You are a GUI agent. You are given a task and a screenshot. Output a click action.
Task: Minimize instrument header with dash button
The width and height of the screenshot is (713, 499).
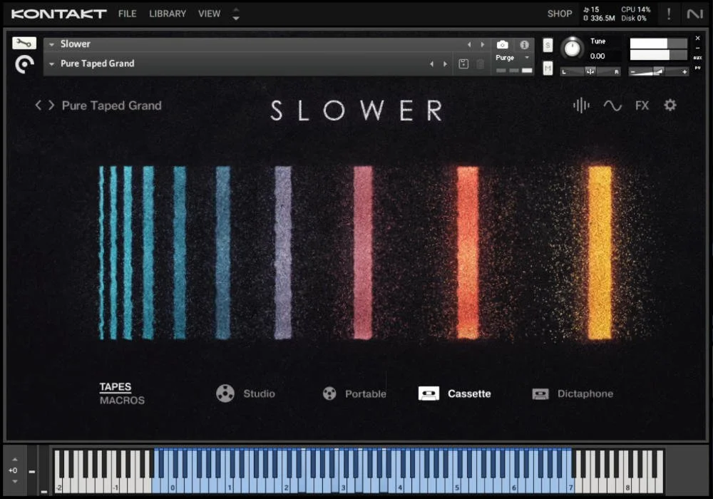(697, 48)
